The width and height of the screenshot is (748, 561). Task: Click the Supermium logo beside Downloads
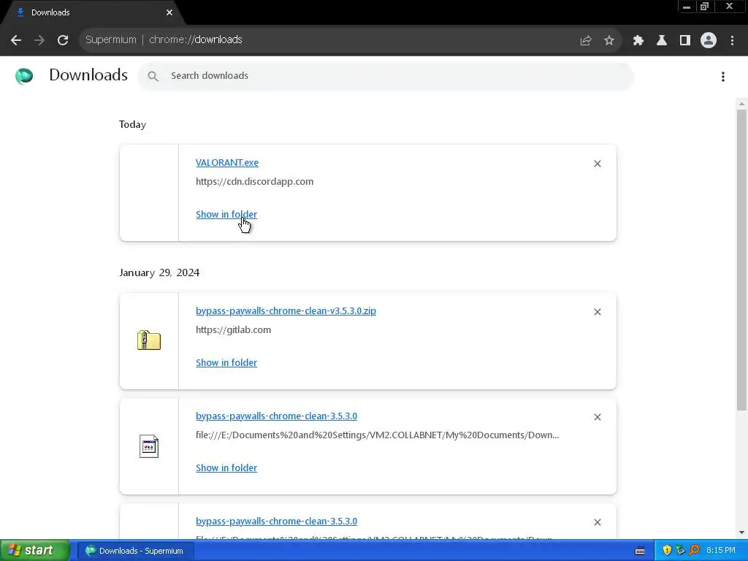click(x=24, y=76)
